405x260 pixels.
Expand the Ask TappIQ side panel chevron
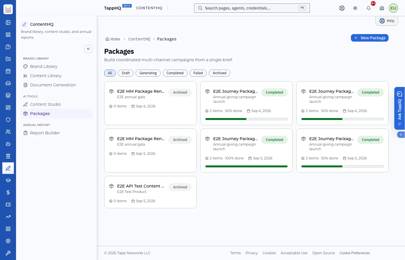click(401, 135)
